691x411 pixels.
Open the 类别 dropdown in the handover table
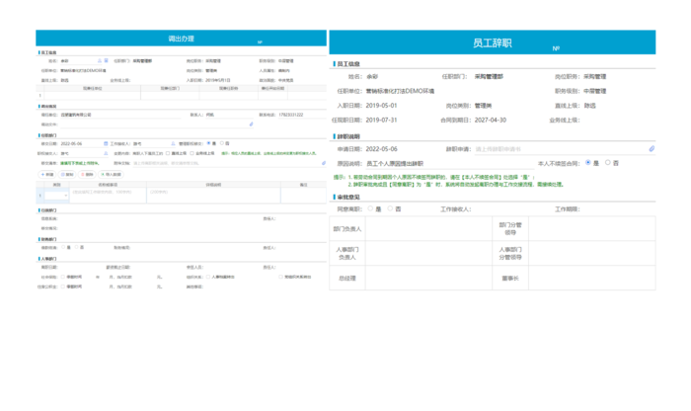tap(54, 196)
